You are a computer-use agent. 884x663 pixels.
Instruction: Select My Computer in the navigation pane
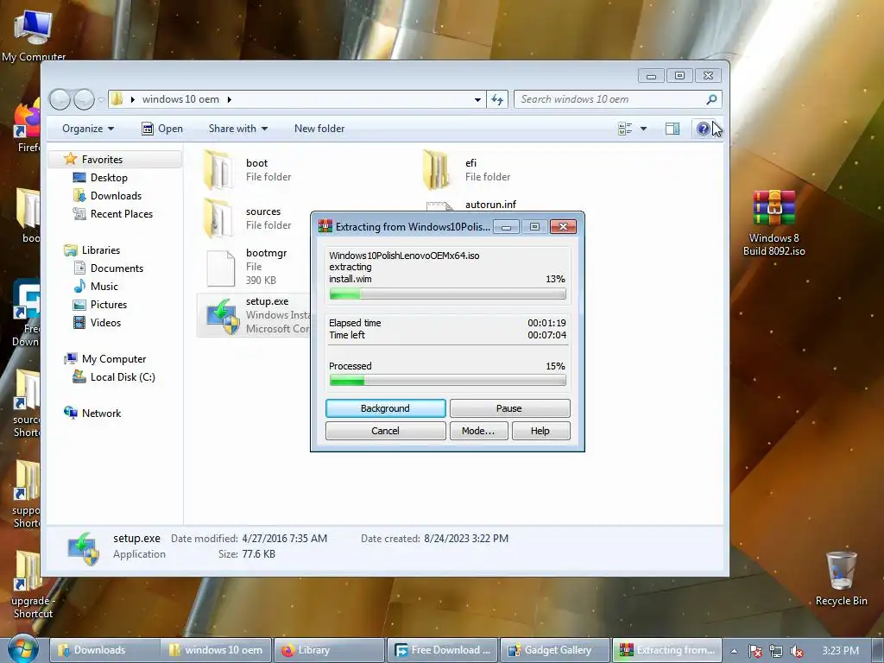[x=113, y=359]
